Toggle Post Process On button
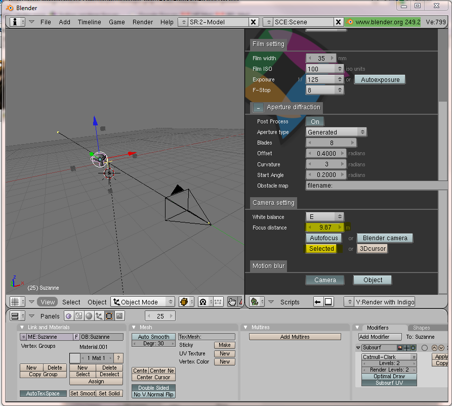Viewport: 452px width, 406px height. coord(315,121)
